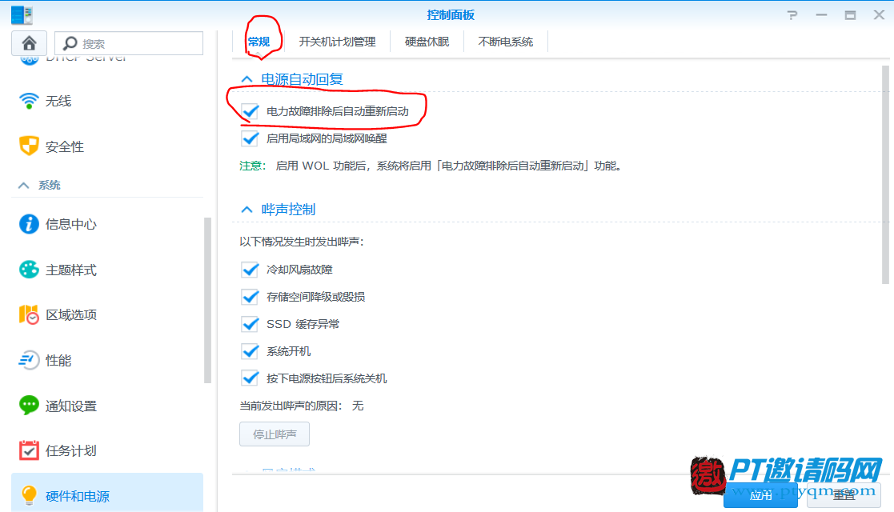The image size is (894, 512).
Task: Click the 当前发出哔声的原因 status text
Action: tap(302, 406)
